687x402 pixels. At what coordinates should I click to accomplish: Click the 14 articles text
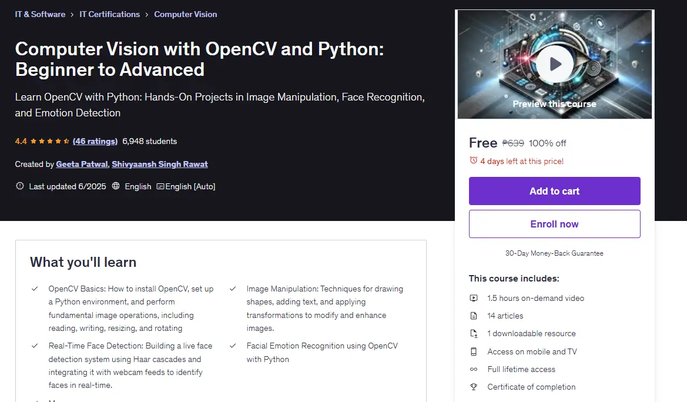pyautogui.click(x=505, y=316)
